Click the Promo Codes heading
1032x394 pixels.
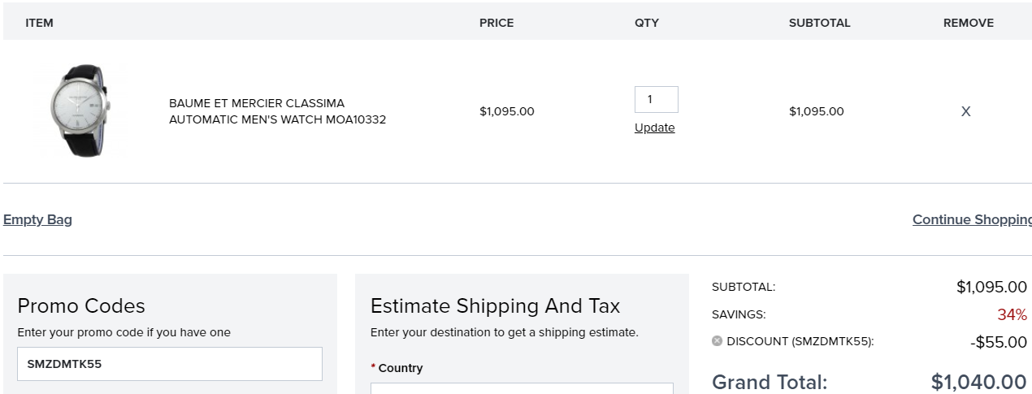point(81,305)
